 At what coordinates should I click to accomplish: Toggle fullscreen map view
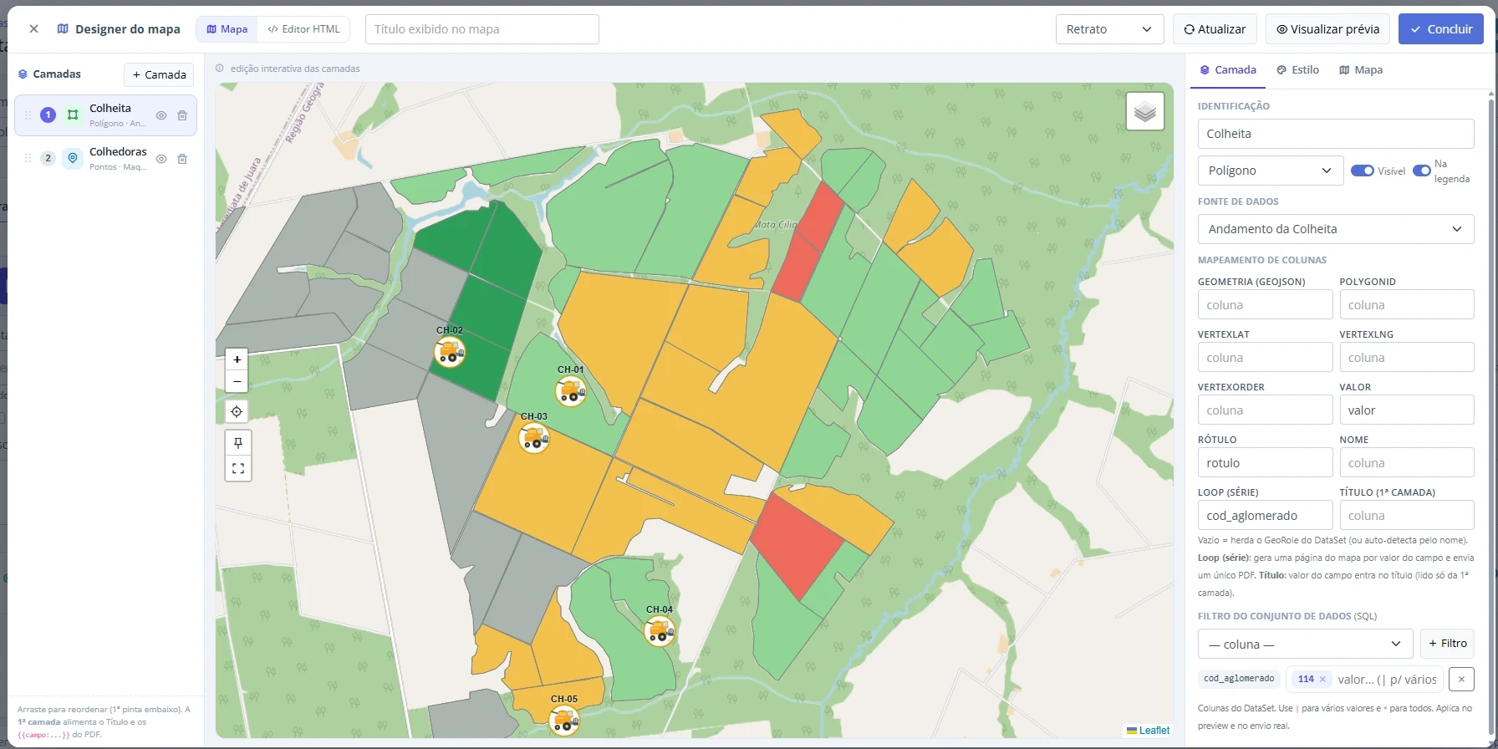tap(238, 468)
